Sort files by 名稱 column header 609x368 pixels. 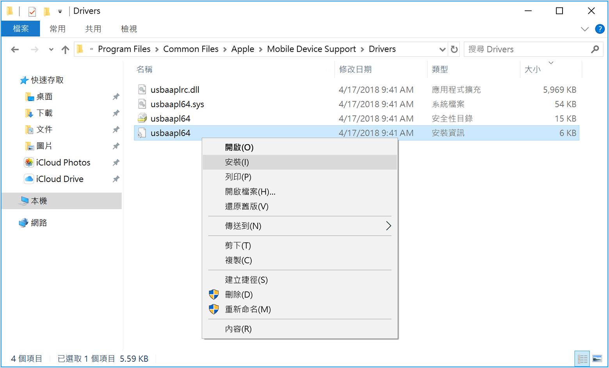tap(234, 69)
